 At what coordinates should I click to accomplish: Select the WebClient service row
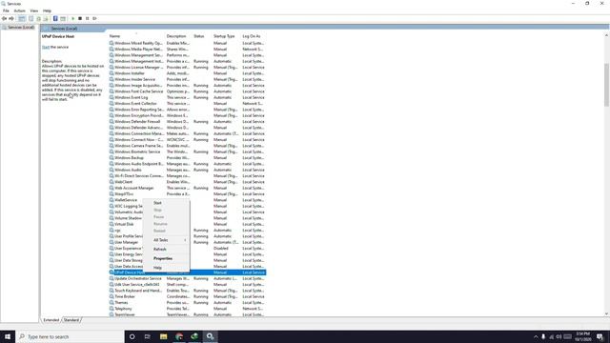[x=187, y=182]
